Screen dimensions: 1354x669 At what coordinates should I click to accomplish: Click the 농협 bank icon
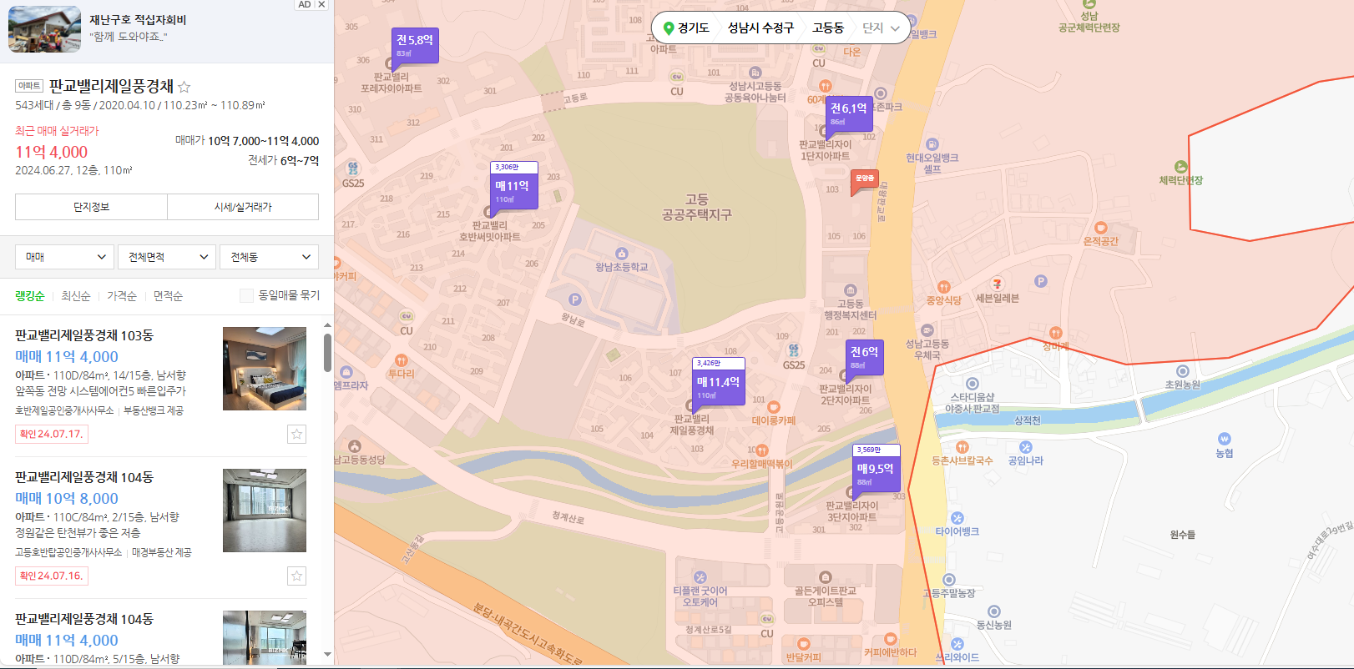point(1224,439)
